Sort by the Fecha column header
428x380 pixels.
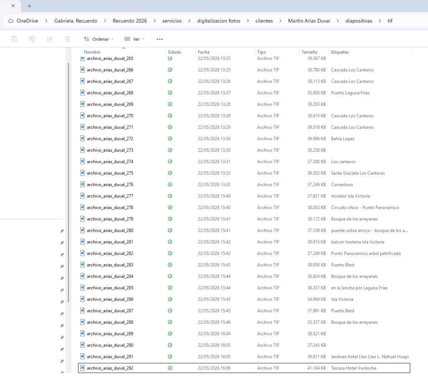[204, 52]
